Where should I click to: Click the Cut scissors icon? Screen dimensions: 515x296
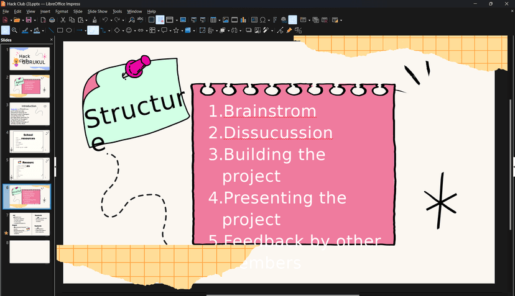63,20
